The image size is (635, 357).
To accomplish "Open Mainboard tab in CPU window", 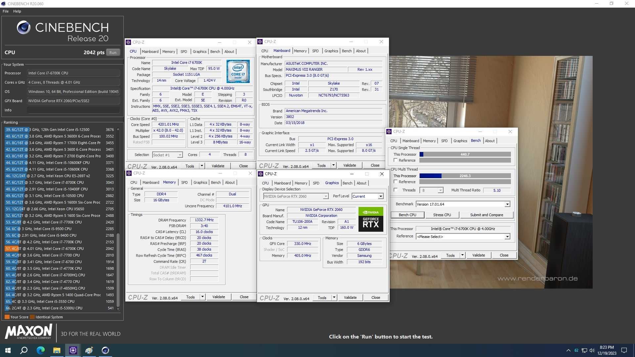I will pos(150,52).
